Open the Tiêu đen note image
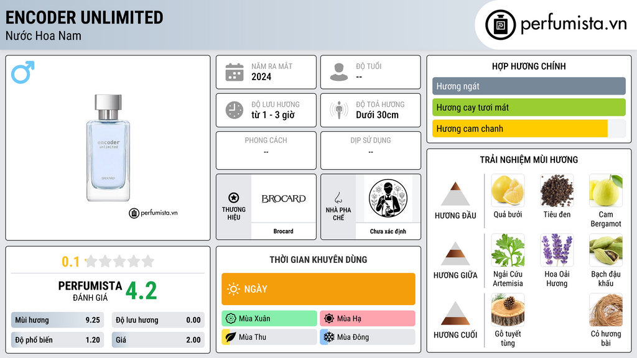This screenshot has height=358, width=637. [557, 190]
